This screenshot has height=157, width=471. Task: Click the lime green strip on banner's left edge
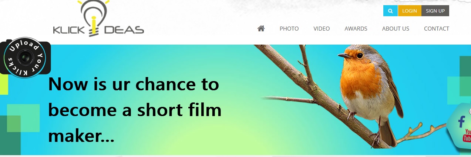coord(4,85)
